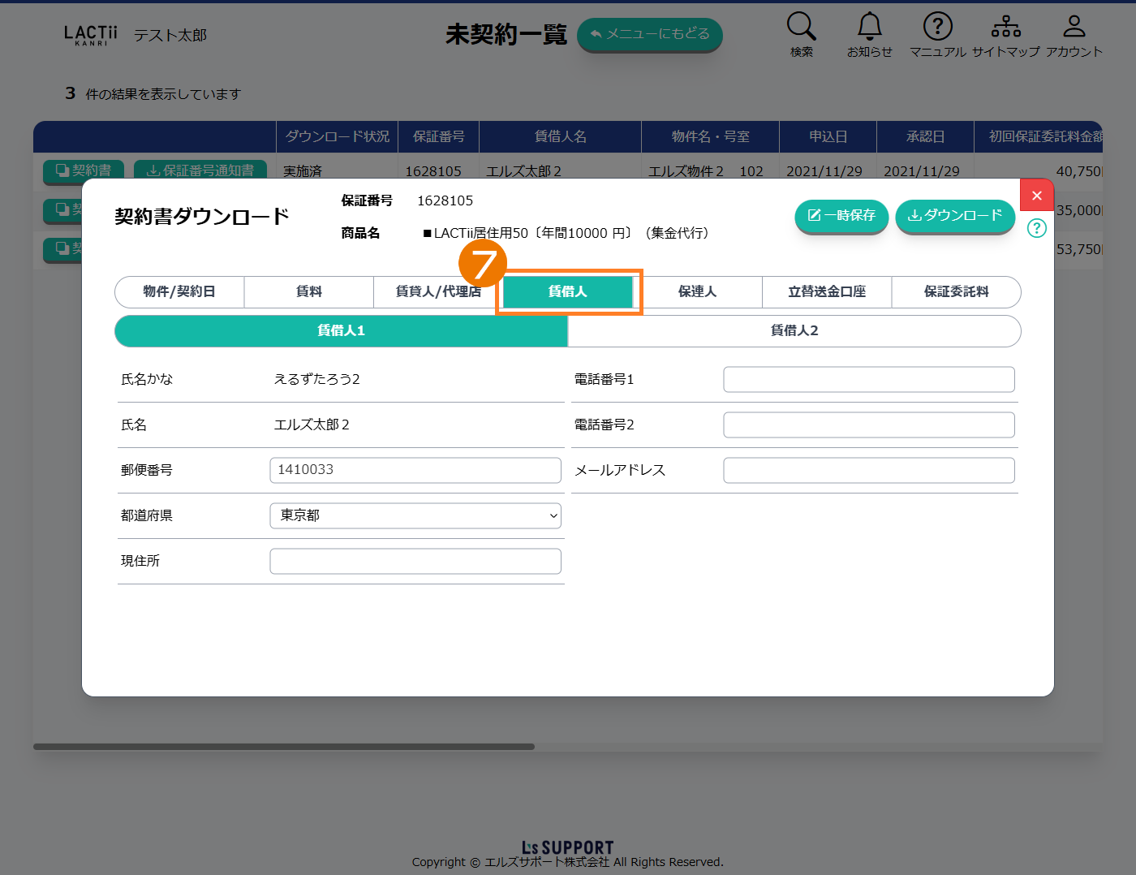
Task: Open the 保連人 tab
Action: tap(697, 292)
